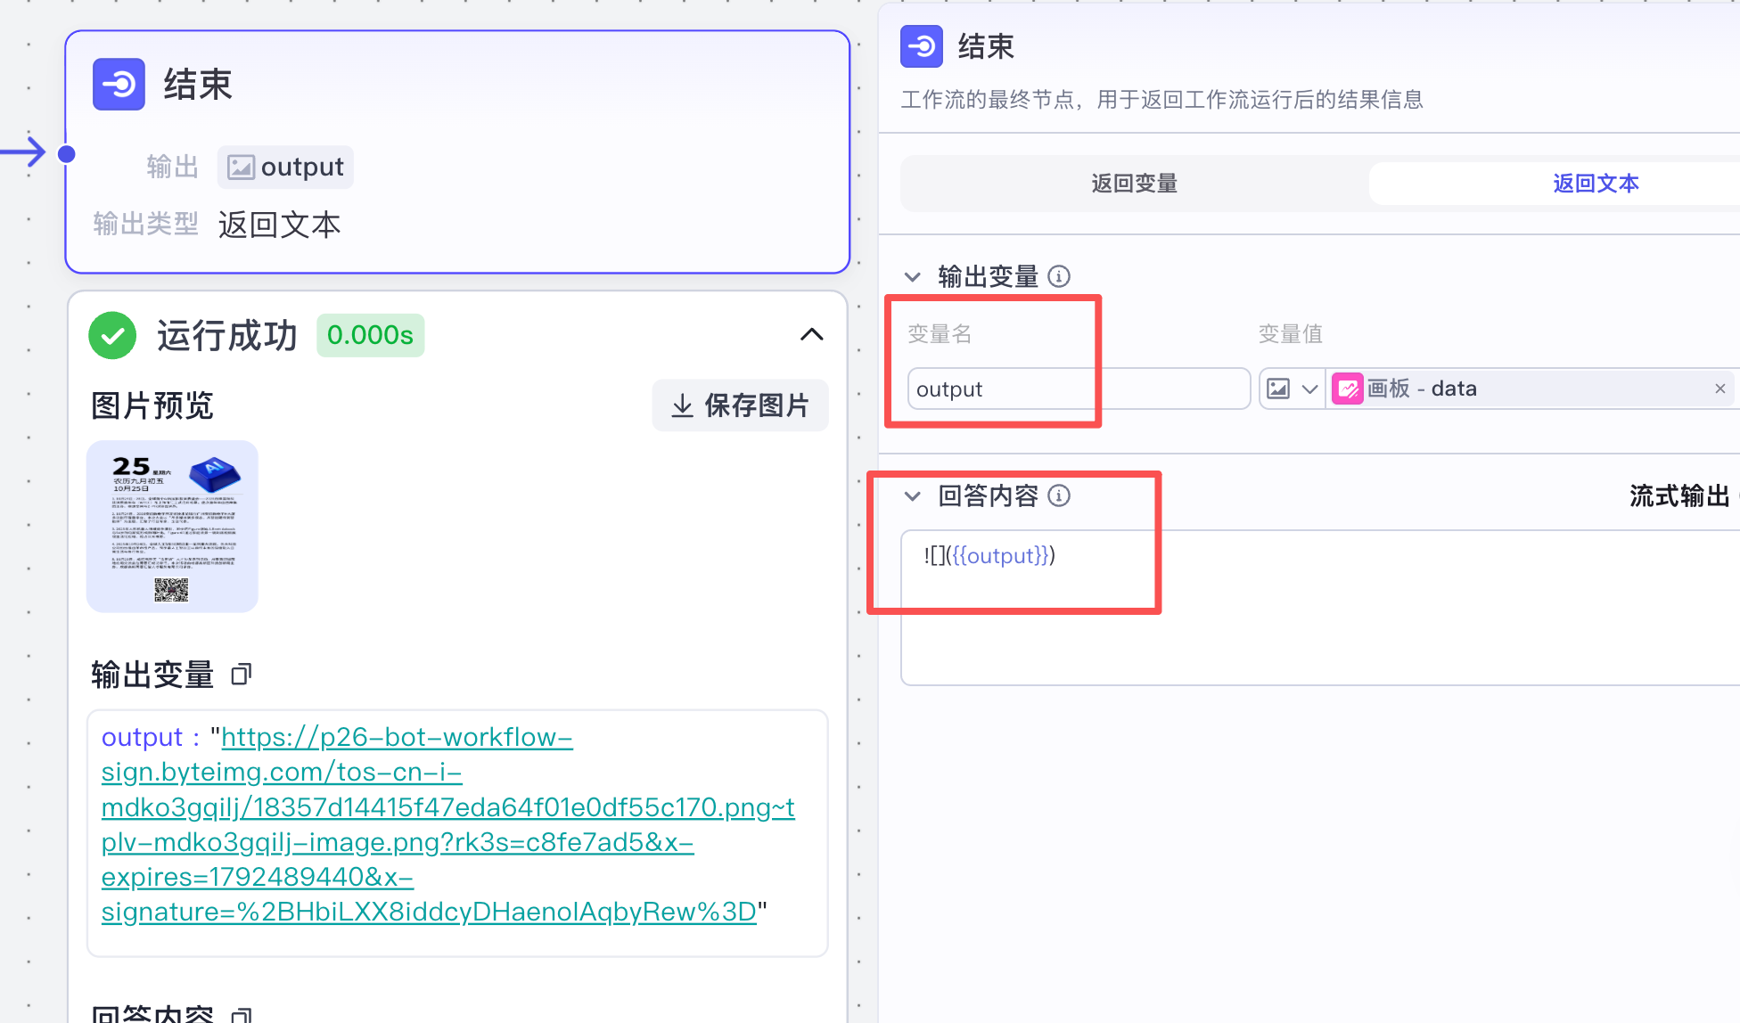The image size is (1740, 1023).
Task: Click the 画板 canvas icon in variable value
Action: [1346, 389]
